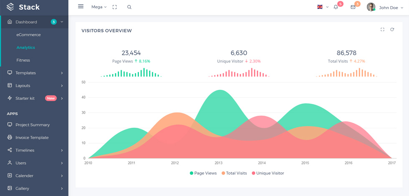Click the UK flag language icon
Viewport: 409px width, 196px height.
pyautogui.click(x=320, y=7)
